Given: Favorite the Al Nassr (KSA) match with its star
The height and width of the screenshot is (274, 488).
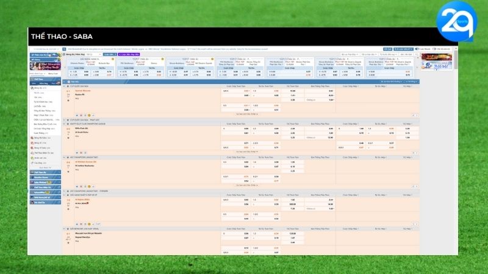Looking at the screenshot, I should [x=68, y=209].
